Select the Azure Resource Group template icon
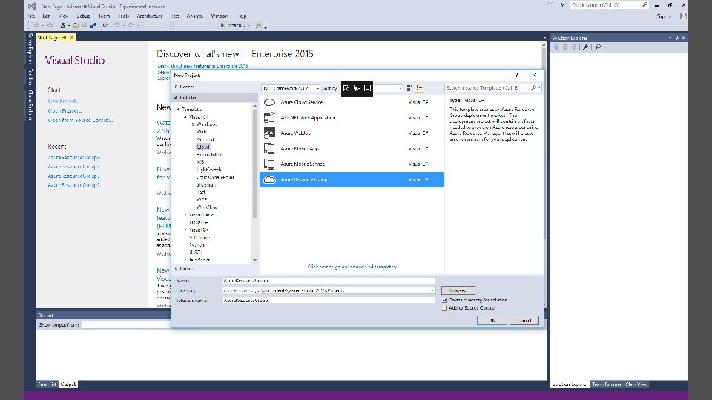Viewport: 712px width, 400px height. 269,179
